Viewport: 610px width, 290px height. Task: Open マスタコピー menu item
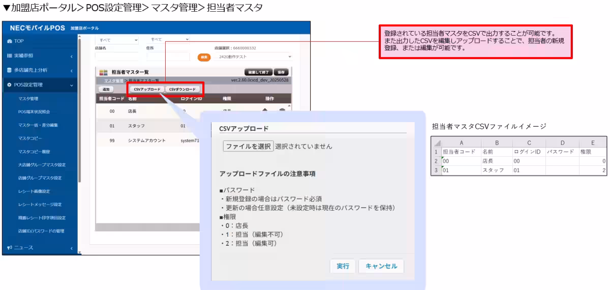point(29,138)
